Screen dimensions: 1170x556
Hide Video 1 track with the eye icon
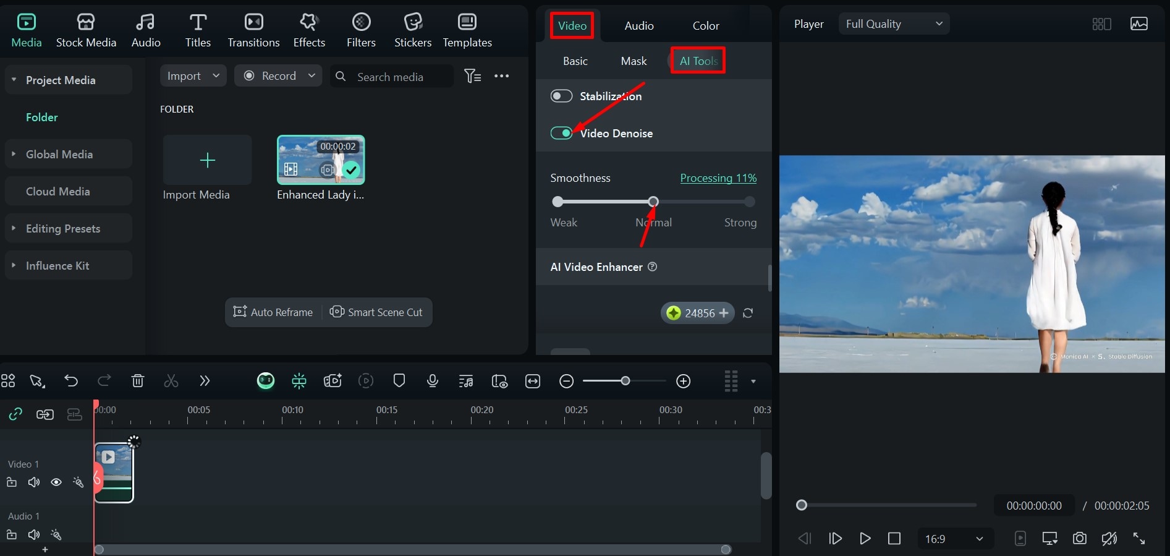[x=56, y=482]
